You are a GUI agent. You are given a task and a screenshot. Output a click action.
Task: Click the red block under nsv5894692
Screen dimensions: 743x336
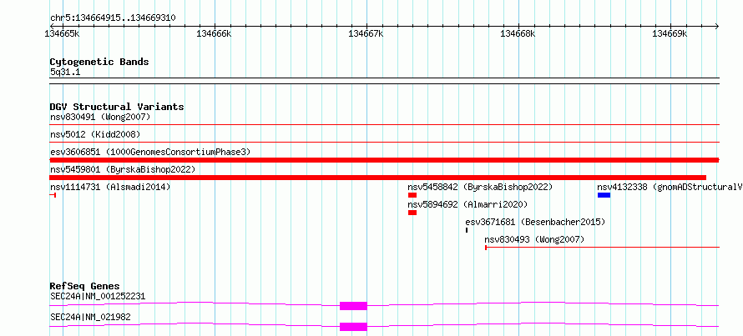click(x=412, y=213)
